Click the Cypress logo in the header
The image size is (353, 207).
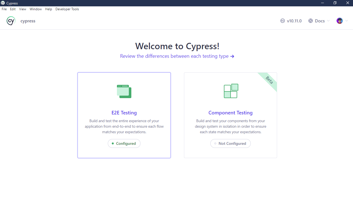point(11,21)
